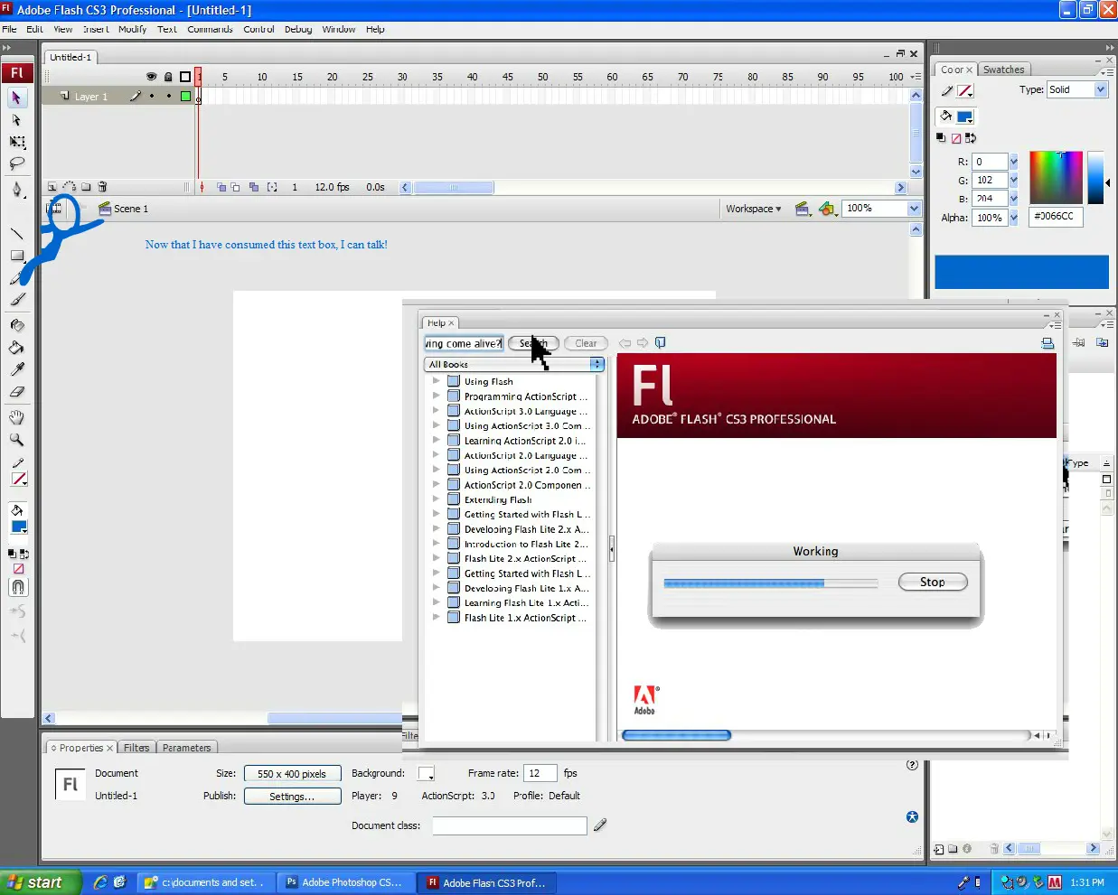Click Center Frame icon in timeline
Image resolution: width=1118 pixels, height=895 pixels.
coord(202,187)
